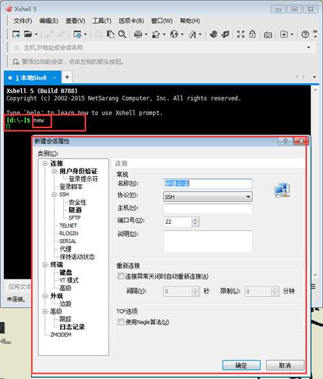Enable the Nagle algorithm checkbox
The image size is (323, 379).
tap(120, 321)
